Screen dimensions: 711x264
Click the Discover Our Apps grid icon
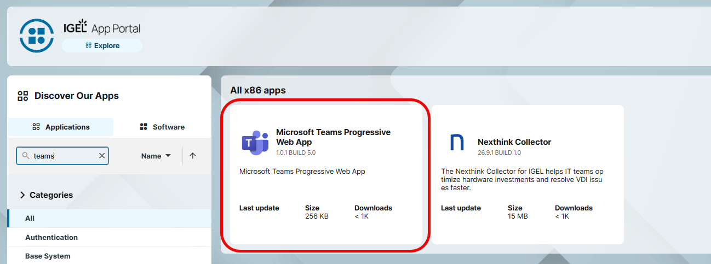click(22, 96)
